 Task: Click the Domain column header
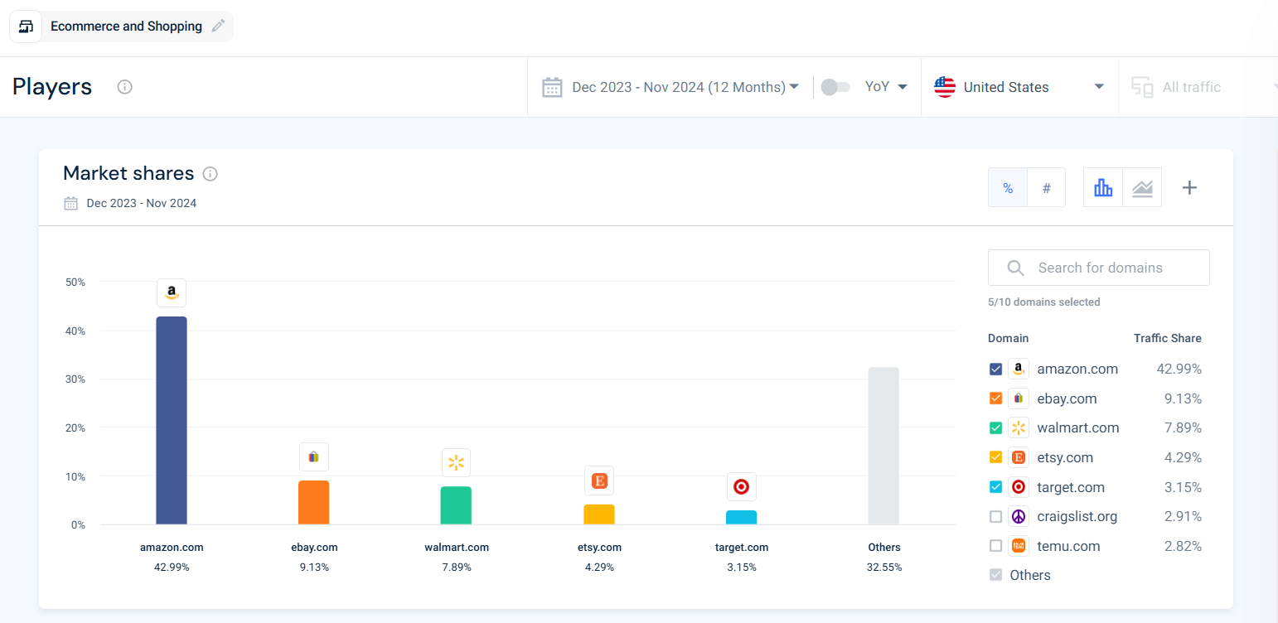(x=1008, y=338)
